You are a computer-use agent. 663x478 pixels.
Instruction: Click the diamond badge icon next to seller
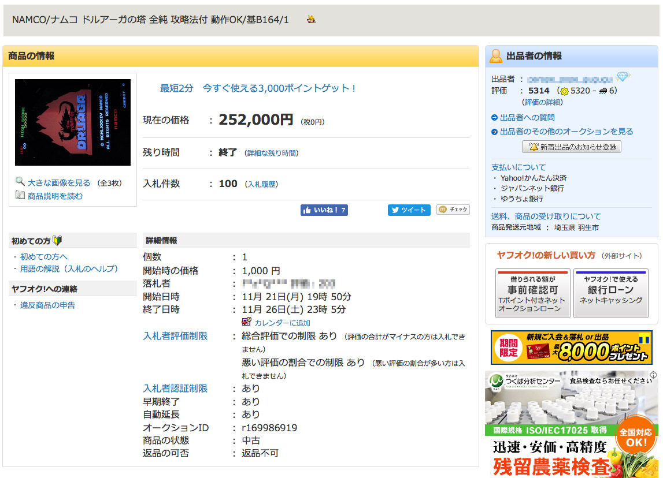[x=623, y=76]
